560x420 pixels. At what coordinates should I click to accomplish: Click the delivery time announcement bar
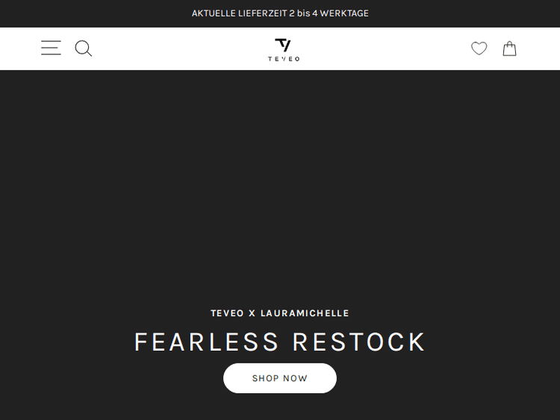[280, 13]
